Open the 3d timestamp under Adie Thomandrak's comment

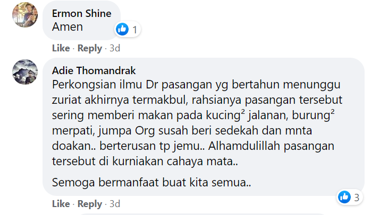pyautogui.click(x=115, y=204)
